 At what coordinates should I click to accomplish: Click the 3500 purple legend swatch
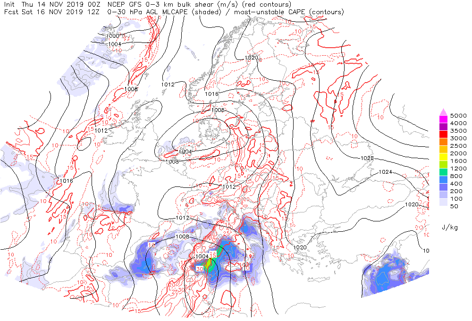[443, 127]
